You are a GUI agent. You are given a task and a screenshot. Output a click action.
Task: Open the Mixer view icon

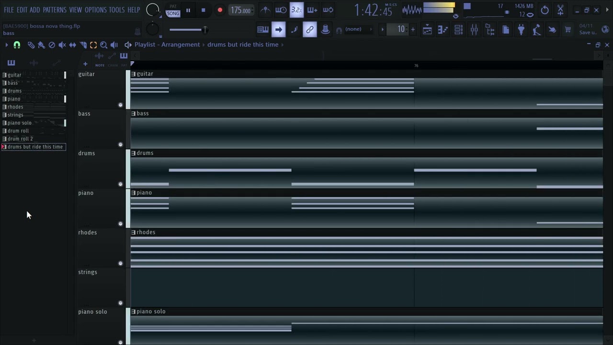(x=474, y=30)
